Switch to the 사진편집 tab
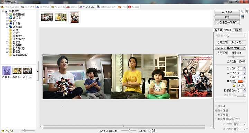 tap(43, 7)
